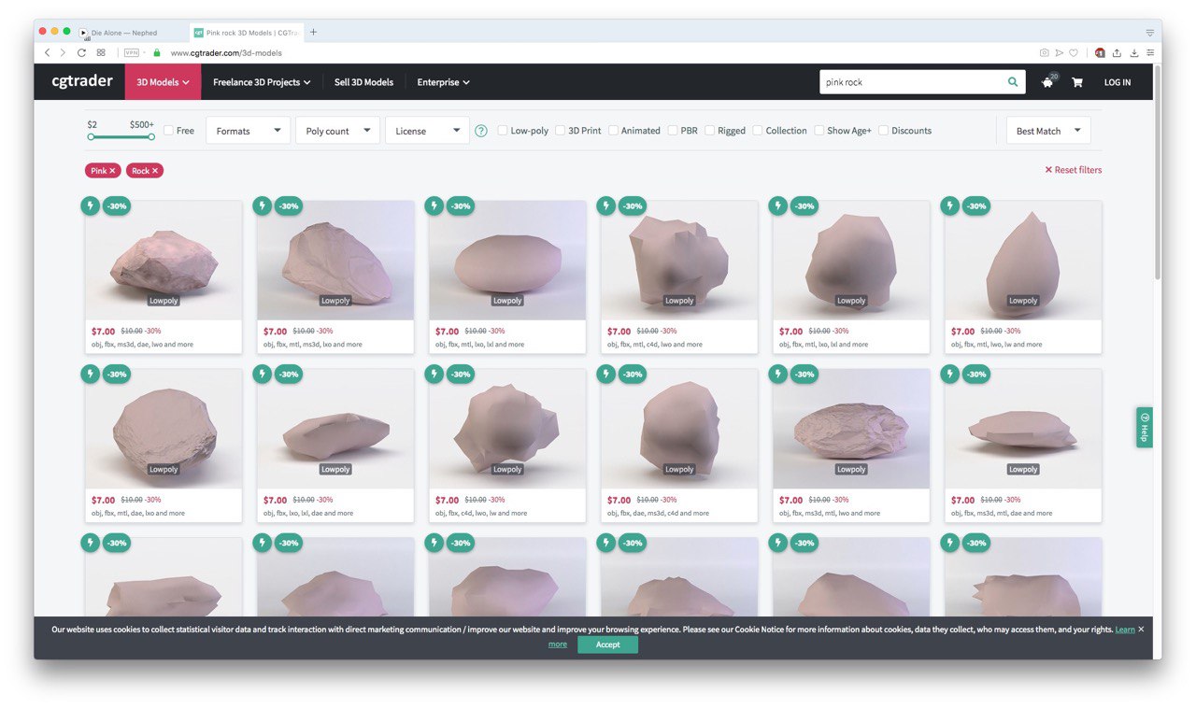Open the License dropdown

427,131
